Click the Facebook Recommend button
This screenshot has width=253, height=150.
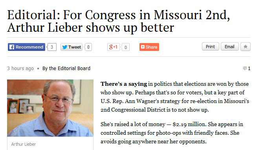pyautogui.click(x=26, y=47)
